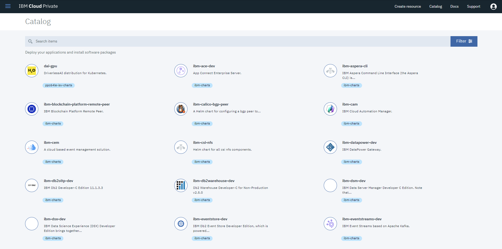Click 'IBM DataPower Gateway.' description
Viewport: 502px width, 249px height.
coord(362,150)
